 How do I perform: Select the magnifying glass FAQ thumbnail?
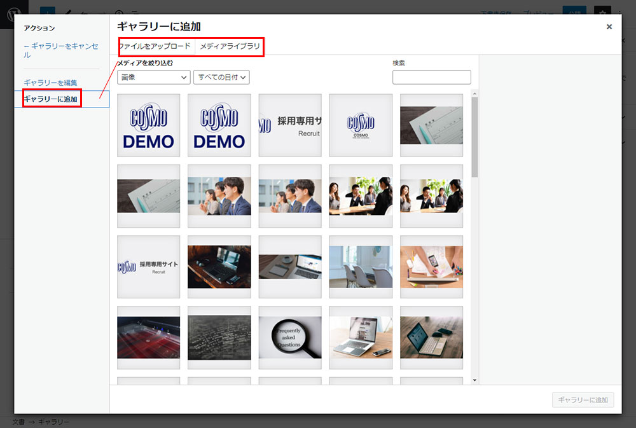(x=290, y=338)
